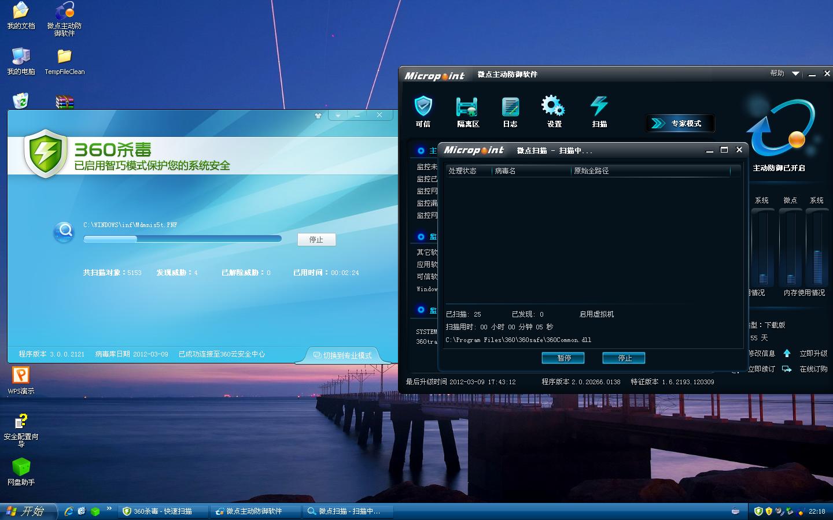Click the cart icon beside 在线订购
The image size is (833, 520).
pyautogui.click(x=787, y=369)
